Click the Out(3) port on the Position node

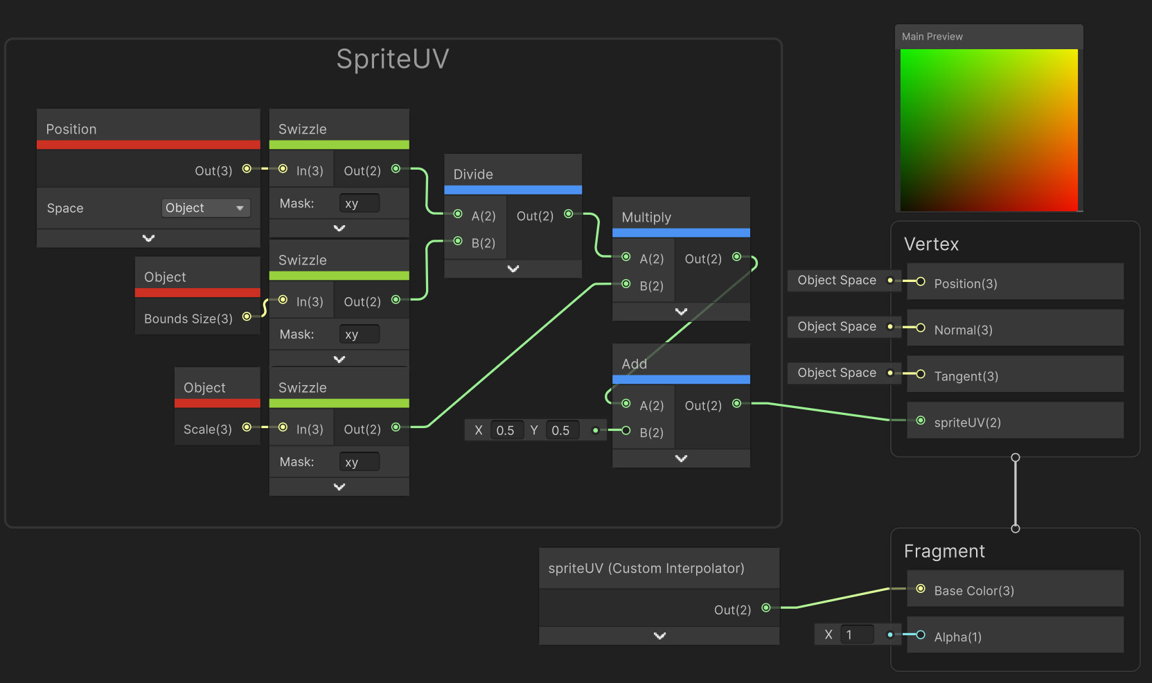point(246,170)
